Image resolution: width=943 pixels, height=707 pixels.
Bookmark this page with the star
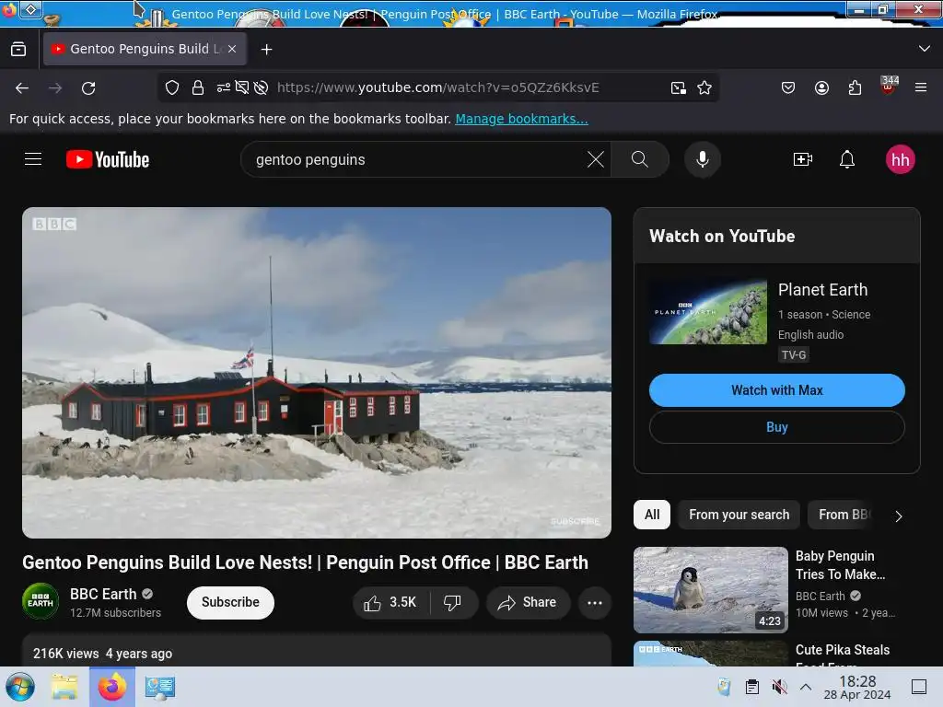point(704,87)
